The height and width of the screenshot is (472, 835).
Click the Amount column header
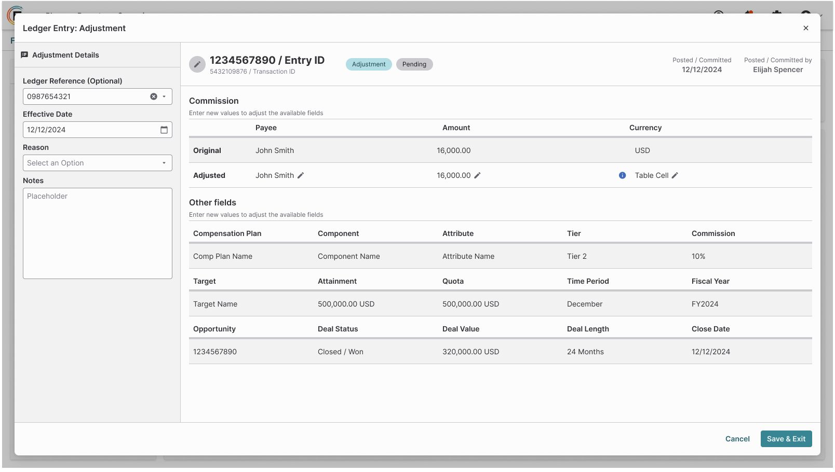(456, 128)
